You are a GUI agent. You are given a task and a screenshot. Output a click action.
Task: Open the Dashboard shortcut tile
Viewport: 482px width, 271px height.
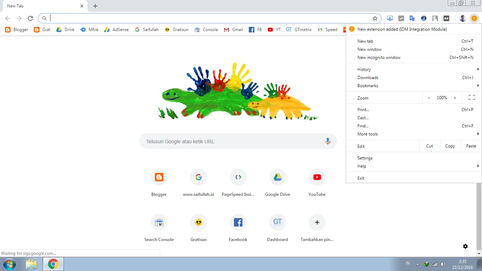pos(277,227)
